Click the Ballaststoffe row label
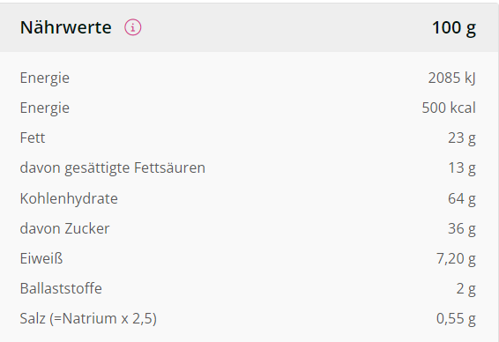 pyautogui.click(x=61, y=288)
